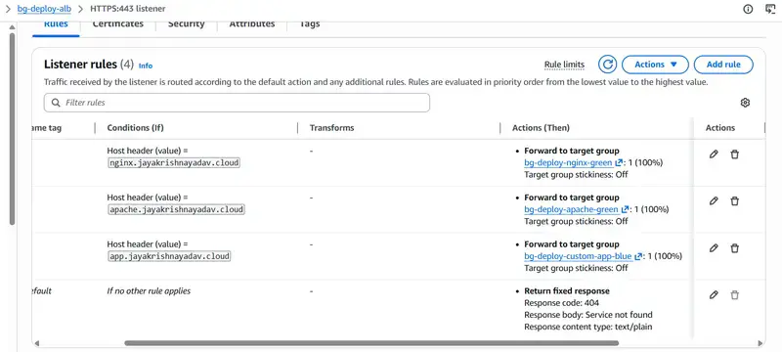Delete the nginx.jayakrishnayadav.cloud rule via trash icon

click(735, 154)
